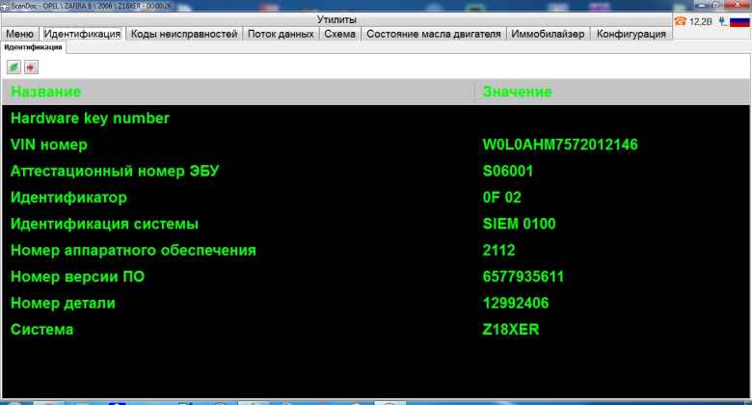Click the orange telephone icon
752x405 pixels.
[x=682, y=20]
